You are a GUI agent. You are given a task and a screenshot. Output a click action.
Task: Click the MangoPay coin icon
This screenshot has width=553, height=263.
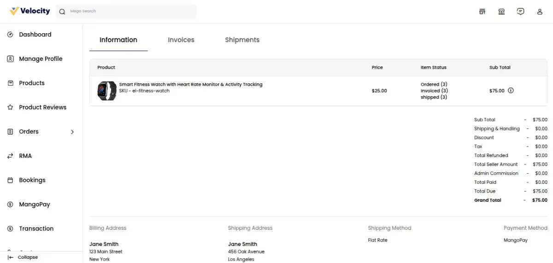[10, 205]
